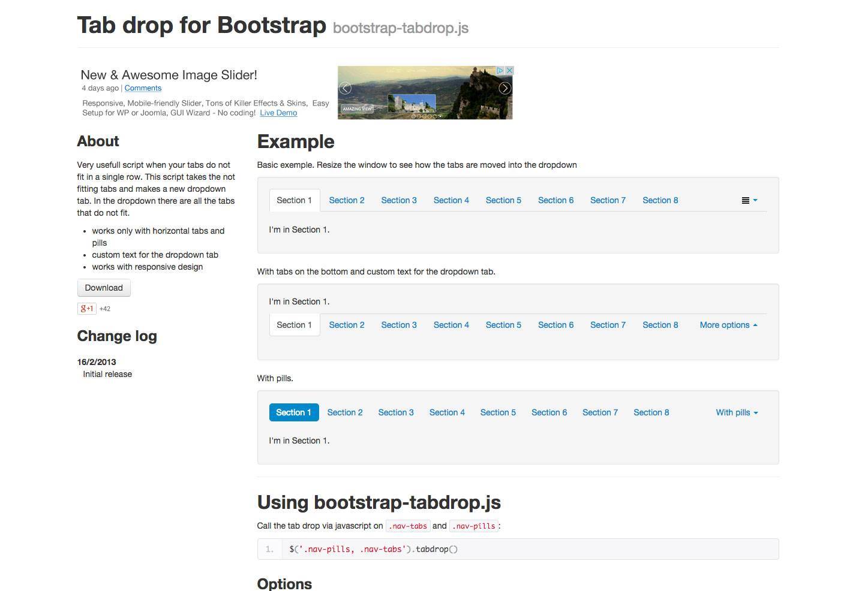Click the ad close X icon
Viewport: 856px width, 591px height.
click(509, 70)
